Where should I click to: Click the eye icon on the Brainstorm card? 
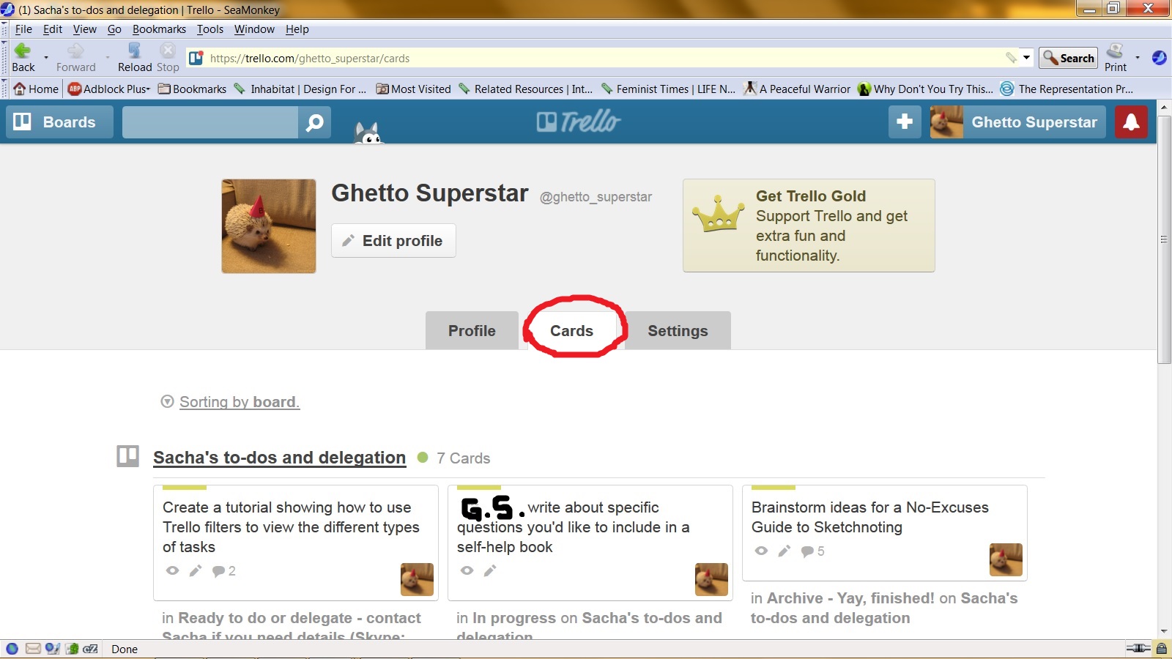(x=761, y=551)
